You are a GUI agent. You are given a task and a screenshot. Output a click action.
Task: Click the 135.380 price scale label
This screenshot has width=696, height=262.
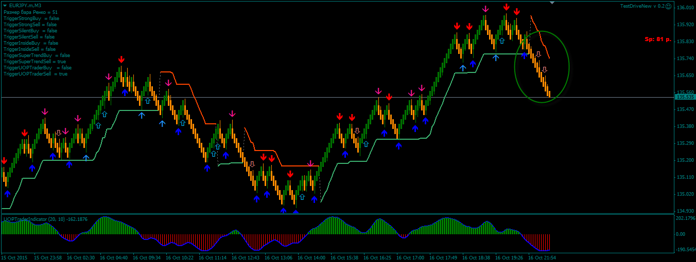tap(685, 126)
